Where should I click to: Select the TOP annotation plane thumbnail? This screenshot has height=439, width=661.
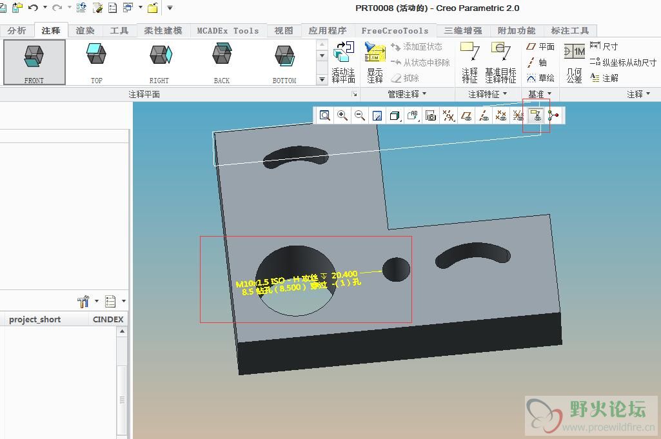point(97,63)
